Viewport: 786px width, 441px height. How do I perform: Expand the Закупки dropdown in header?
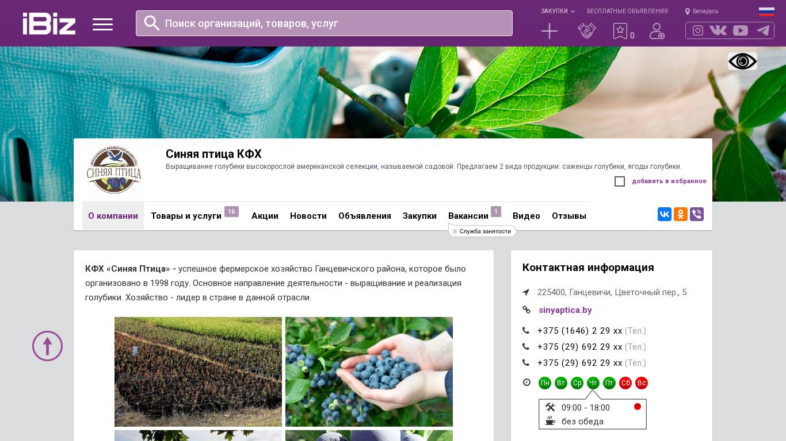pyautogui.click(x=558, y=11)
